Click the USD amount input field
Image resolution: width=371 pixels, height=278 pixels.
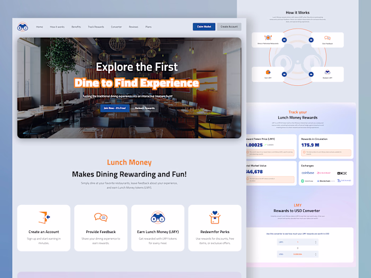tap(297, 254)
